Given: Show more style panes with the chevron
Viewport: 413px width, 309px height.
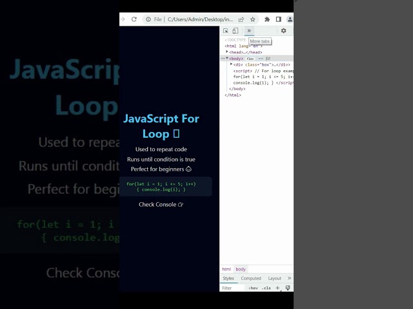Looking at the screenshot, I should (290, 278).
